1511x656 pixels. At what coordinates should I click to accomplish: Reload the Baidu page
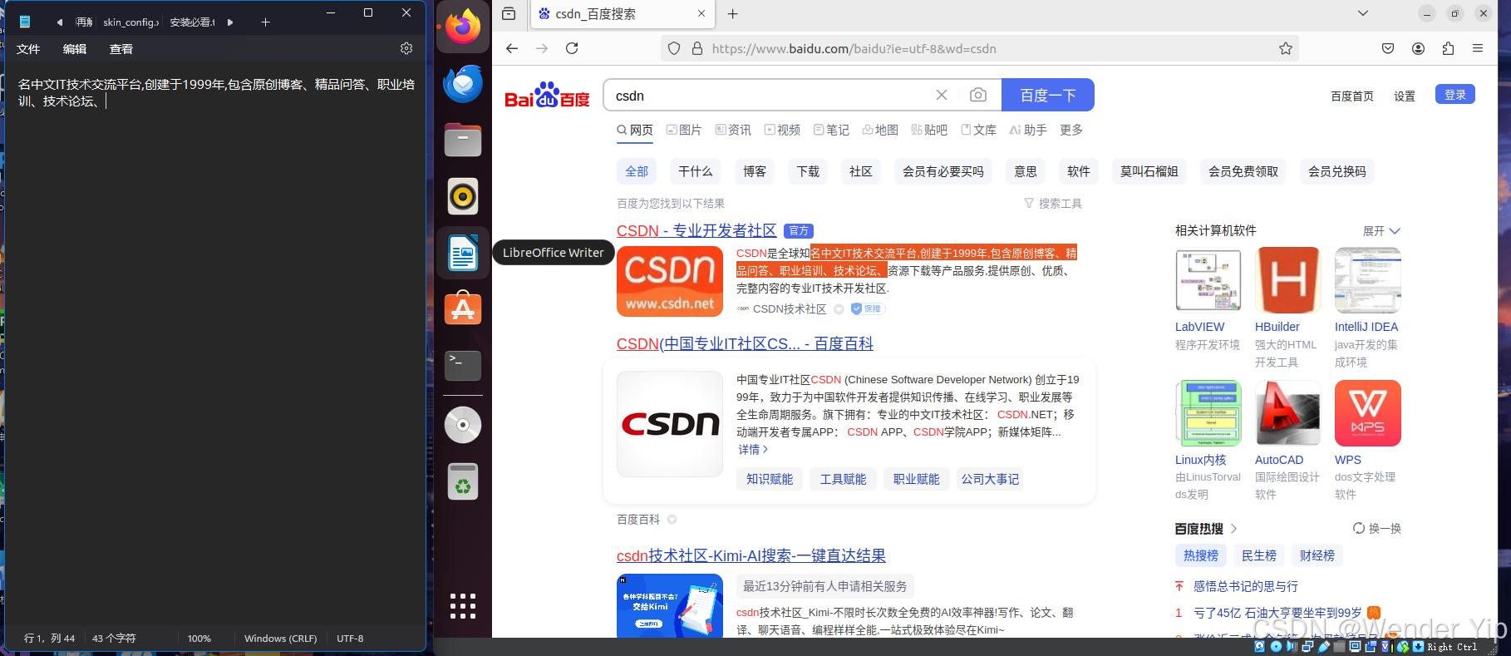click(x=572, y=48)
